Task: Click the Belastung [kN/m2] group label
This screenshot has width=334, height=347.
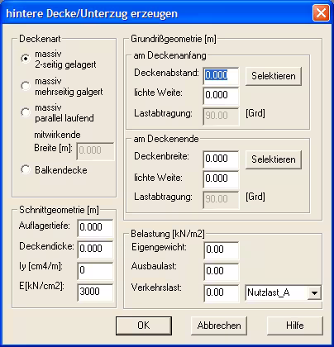Action: click(168, 234)
